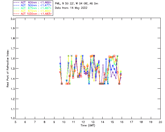Click the 19 x-axis hour label
Screen dimensions: 165x132
click(151, 122)
